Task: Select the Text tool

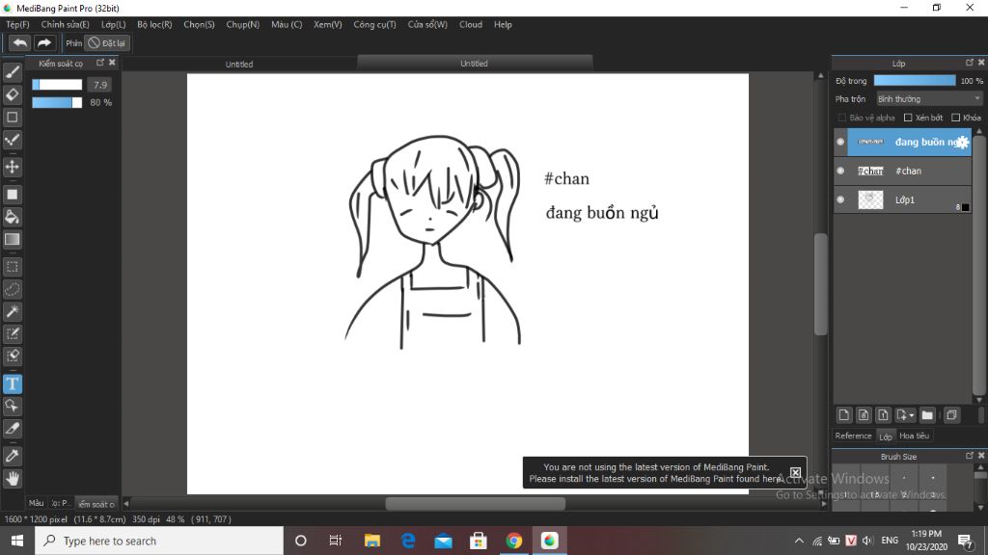Action: [x=12, y=383]
